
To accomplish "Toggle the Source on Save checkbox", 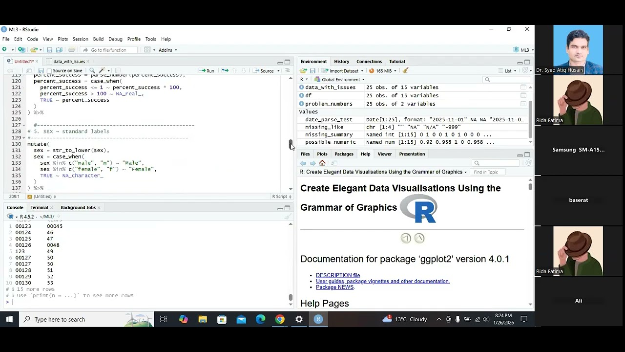I will [49, 71].
